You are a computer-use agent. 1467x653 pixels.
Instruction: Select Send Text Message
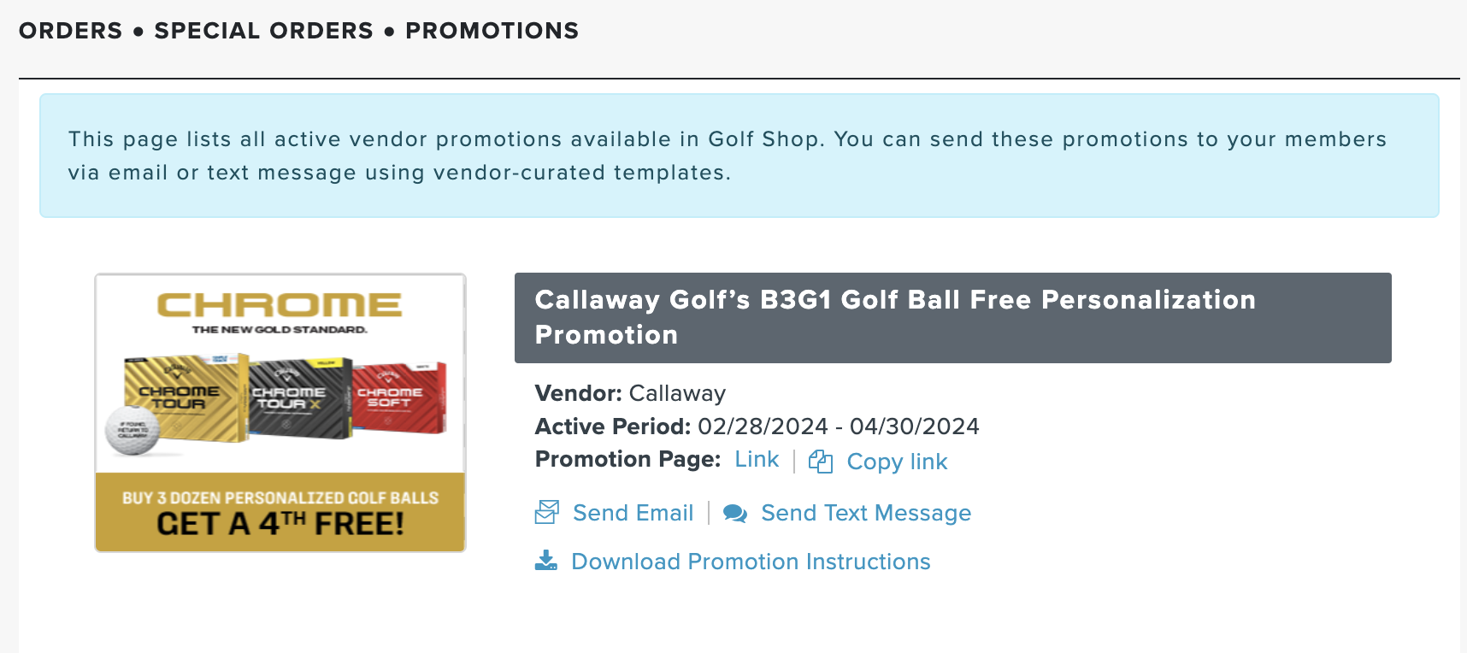(x=866, y=513)
